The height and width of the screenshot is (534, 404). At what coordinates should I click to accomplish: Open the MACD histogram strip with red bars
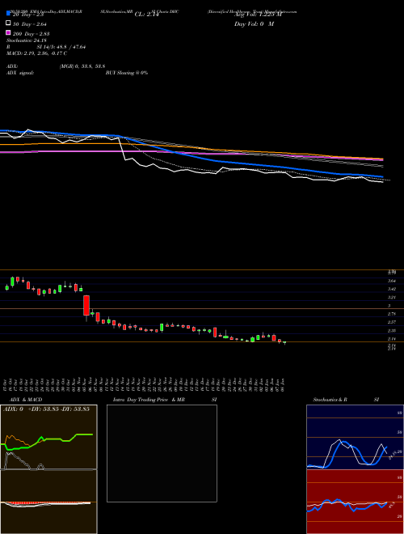click(x=48, y=503)
